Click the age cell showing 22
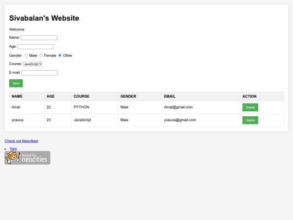The width and height of the screenshot is (293, 220). pos(58,107)
